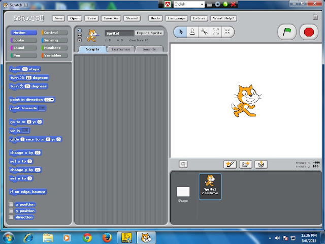325x244 pixels.
Task: Click the if on edge, bounce block
Action: tap(28, 192)
